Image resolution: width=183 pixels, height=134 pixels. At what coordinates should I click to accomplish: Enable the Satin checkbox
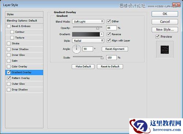point(9,61)
